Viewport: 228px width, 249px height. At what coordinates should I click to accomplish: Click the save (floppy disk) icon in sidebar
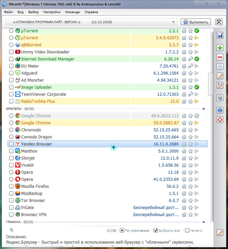coord(220,35)
